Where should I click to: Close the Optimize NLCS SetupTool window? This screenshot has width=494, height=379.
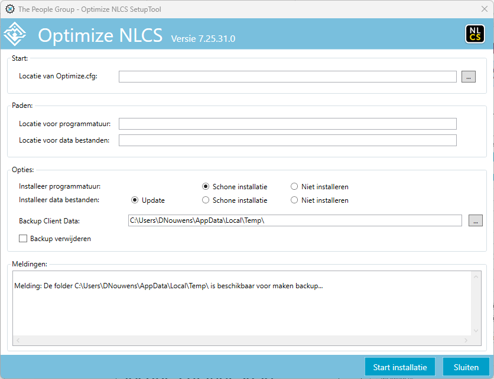485,9
